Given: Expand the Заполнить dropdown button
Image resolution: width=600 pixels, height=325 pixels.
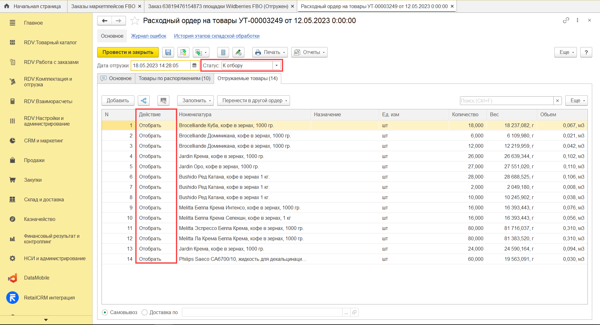Looking at the screenshot, I should [x=195, y=101].
